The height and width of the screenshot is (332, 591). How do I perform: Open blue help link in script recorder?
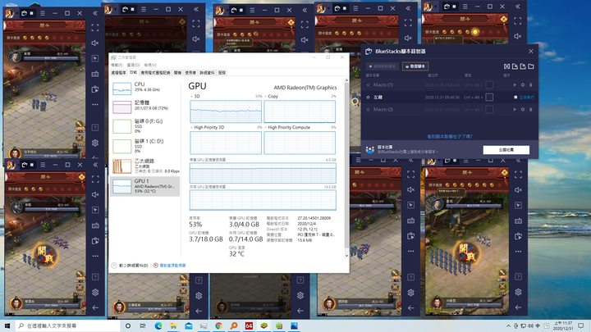click(449, 137)
